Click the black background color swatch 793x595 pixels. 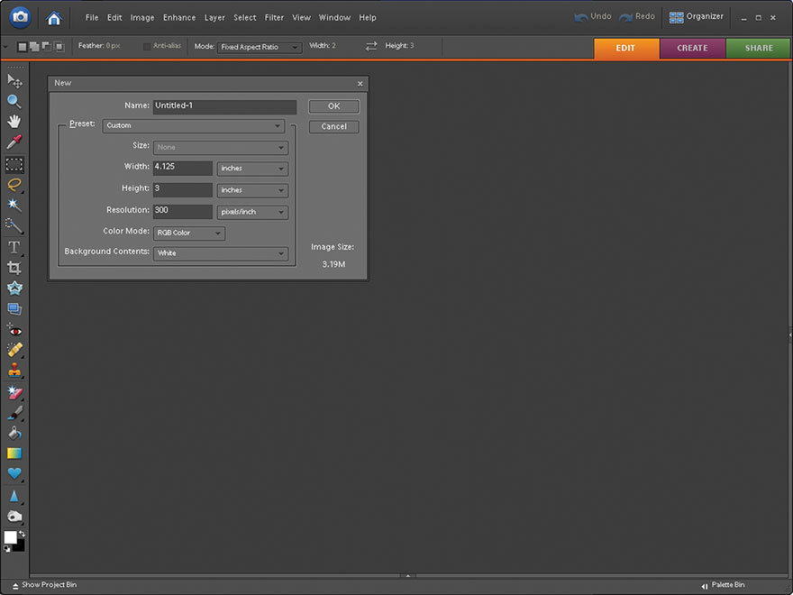pos(20,546)
